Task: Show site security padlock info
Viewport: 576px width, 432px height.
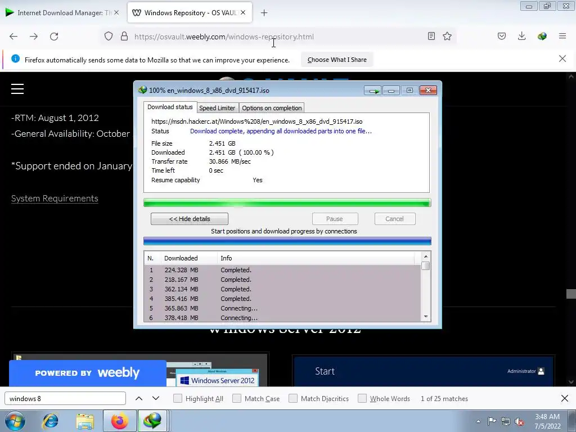Action: [x=124, y=37]
